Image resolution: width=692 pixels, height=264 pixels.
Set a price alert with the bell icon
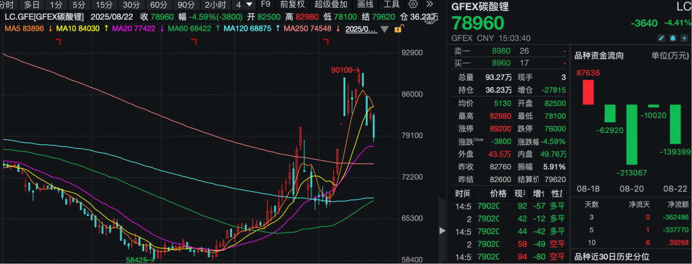click(x=673, y=38)
